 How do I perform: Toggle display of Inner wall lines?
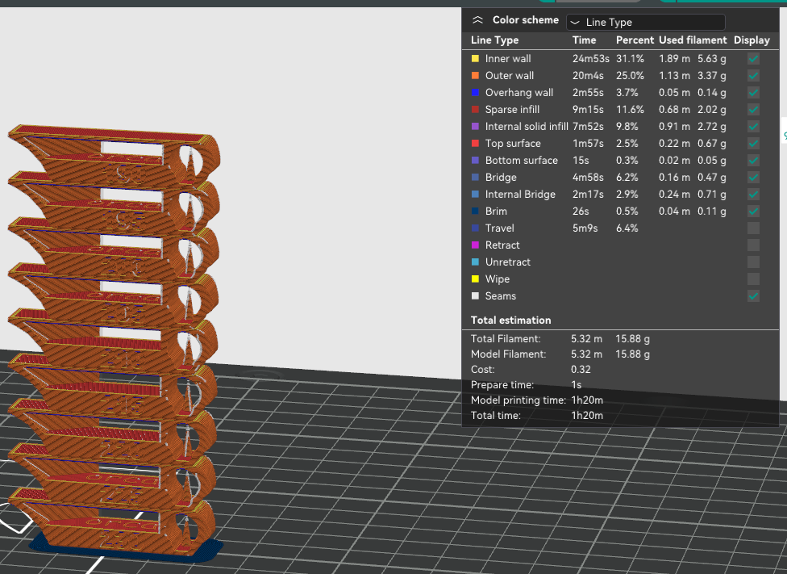[x=753, y=59]
